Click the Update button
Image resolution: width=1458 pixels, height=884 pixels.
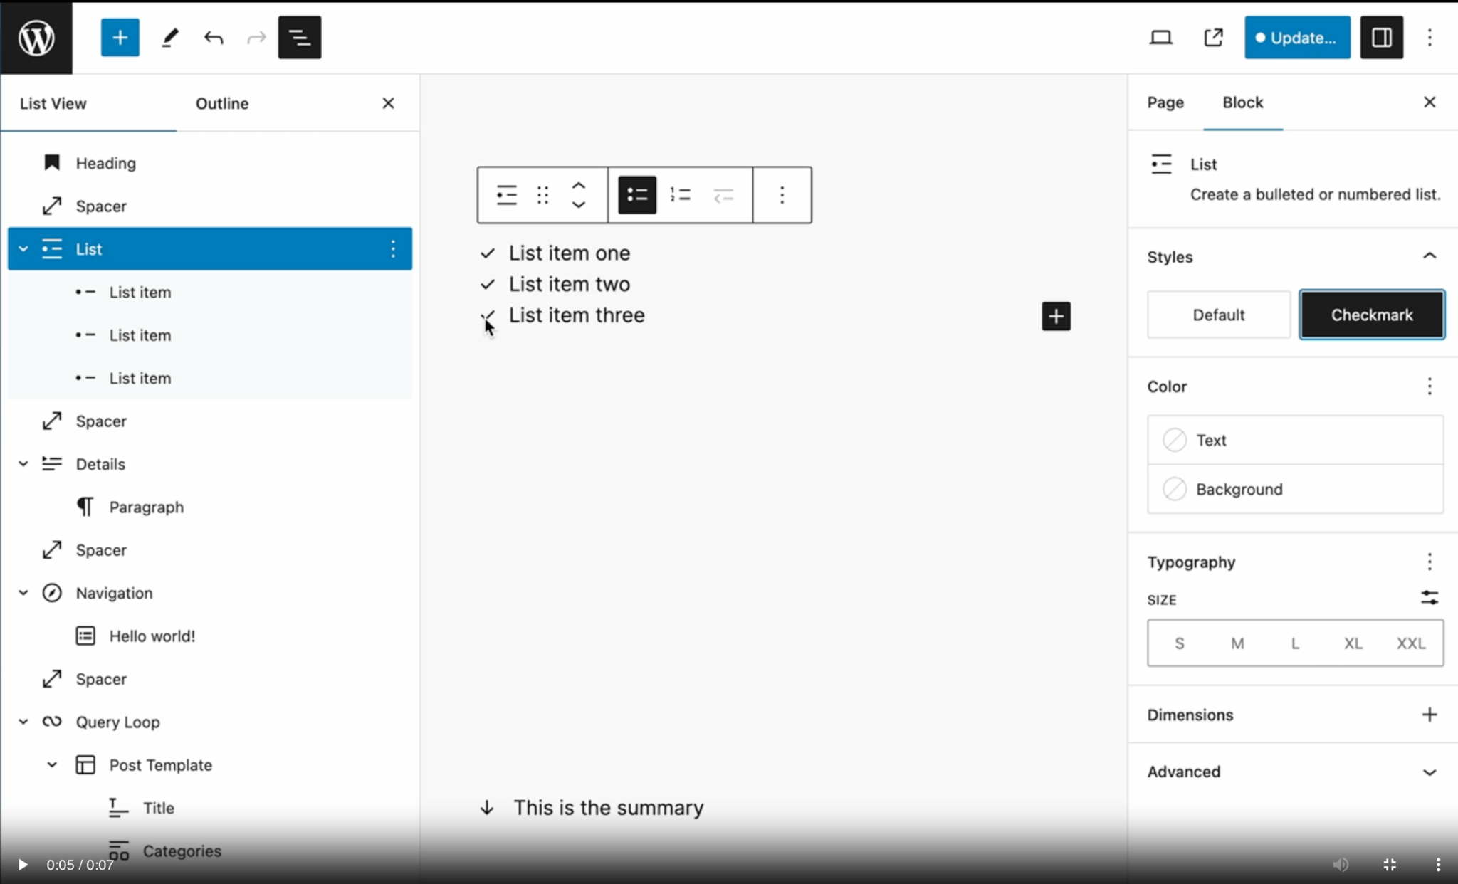1295,37
